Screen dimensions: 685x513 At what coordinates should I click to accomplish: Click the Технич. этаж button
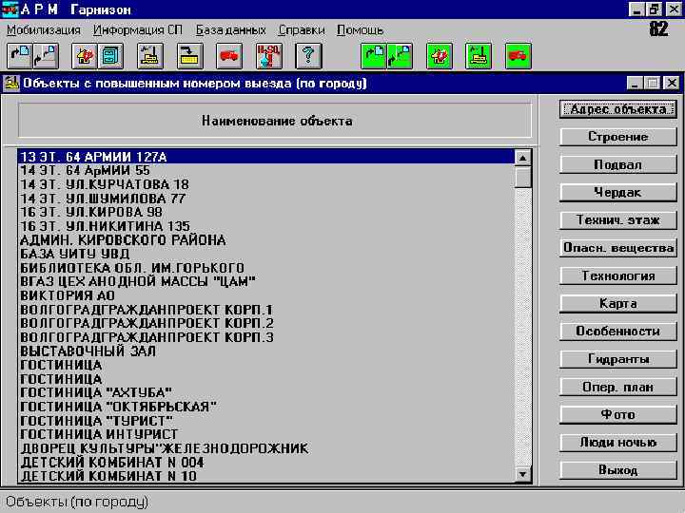coord(618,220)
